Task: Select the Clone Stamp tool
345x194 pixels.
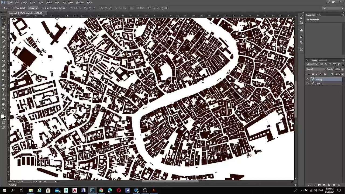Action: 4,56
